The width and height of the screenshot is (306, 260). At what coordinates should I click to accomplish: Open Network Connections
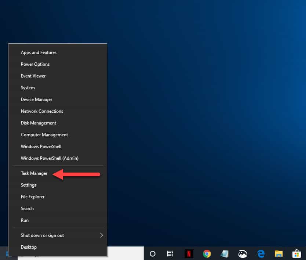pyautogui.click(x=58, y=111)
